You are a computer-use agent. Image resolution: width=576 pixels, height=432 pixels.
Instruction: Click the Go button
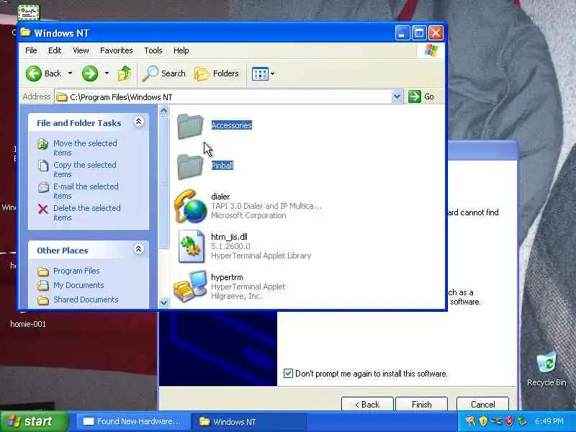tap(421, 96)
